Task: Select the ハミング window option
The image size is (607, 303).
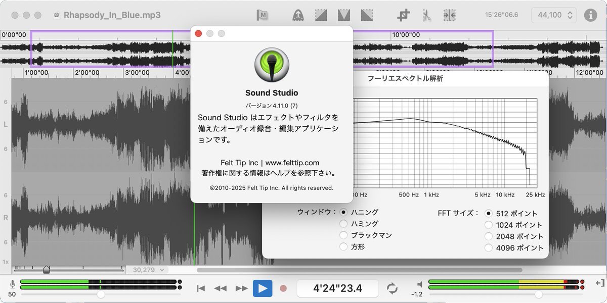Action: click(344, 224)
